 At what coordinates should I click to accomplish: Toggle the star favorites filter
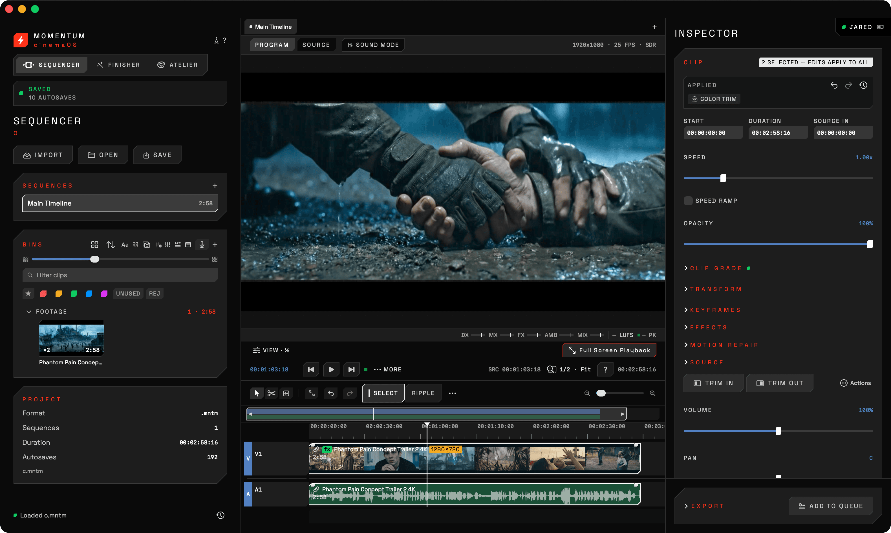28,294
